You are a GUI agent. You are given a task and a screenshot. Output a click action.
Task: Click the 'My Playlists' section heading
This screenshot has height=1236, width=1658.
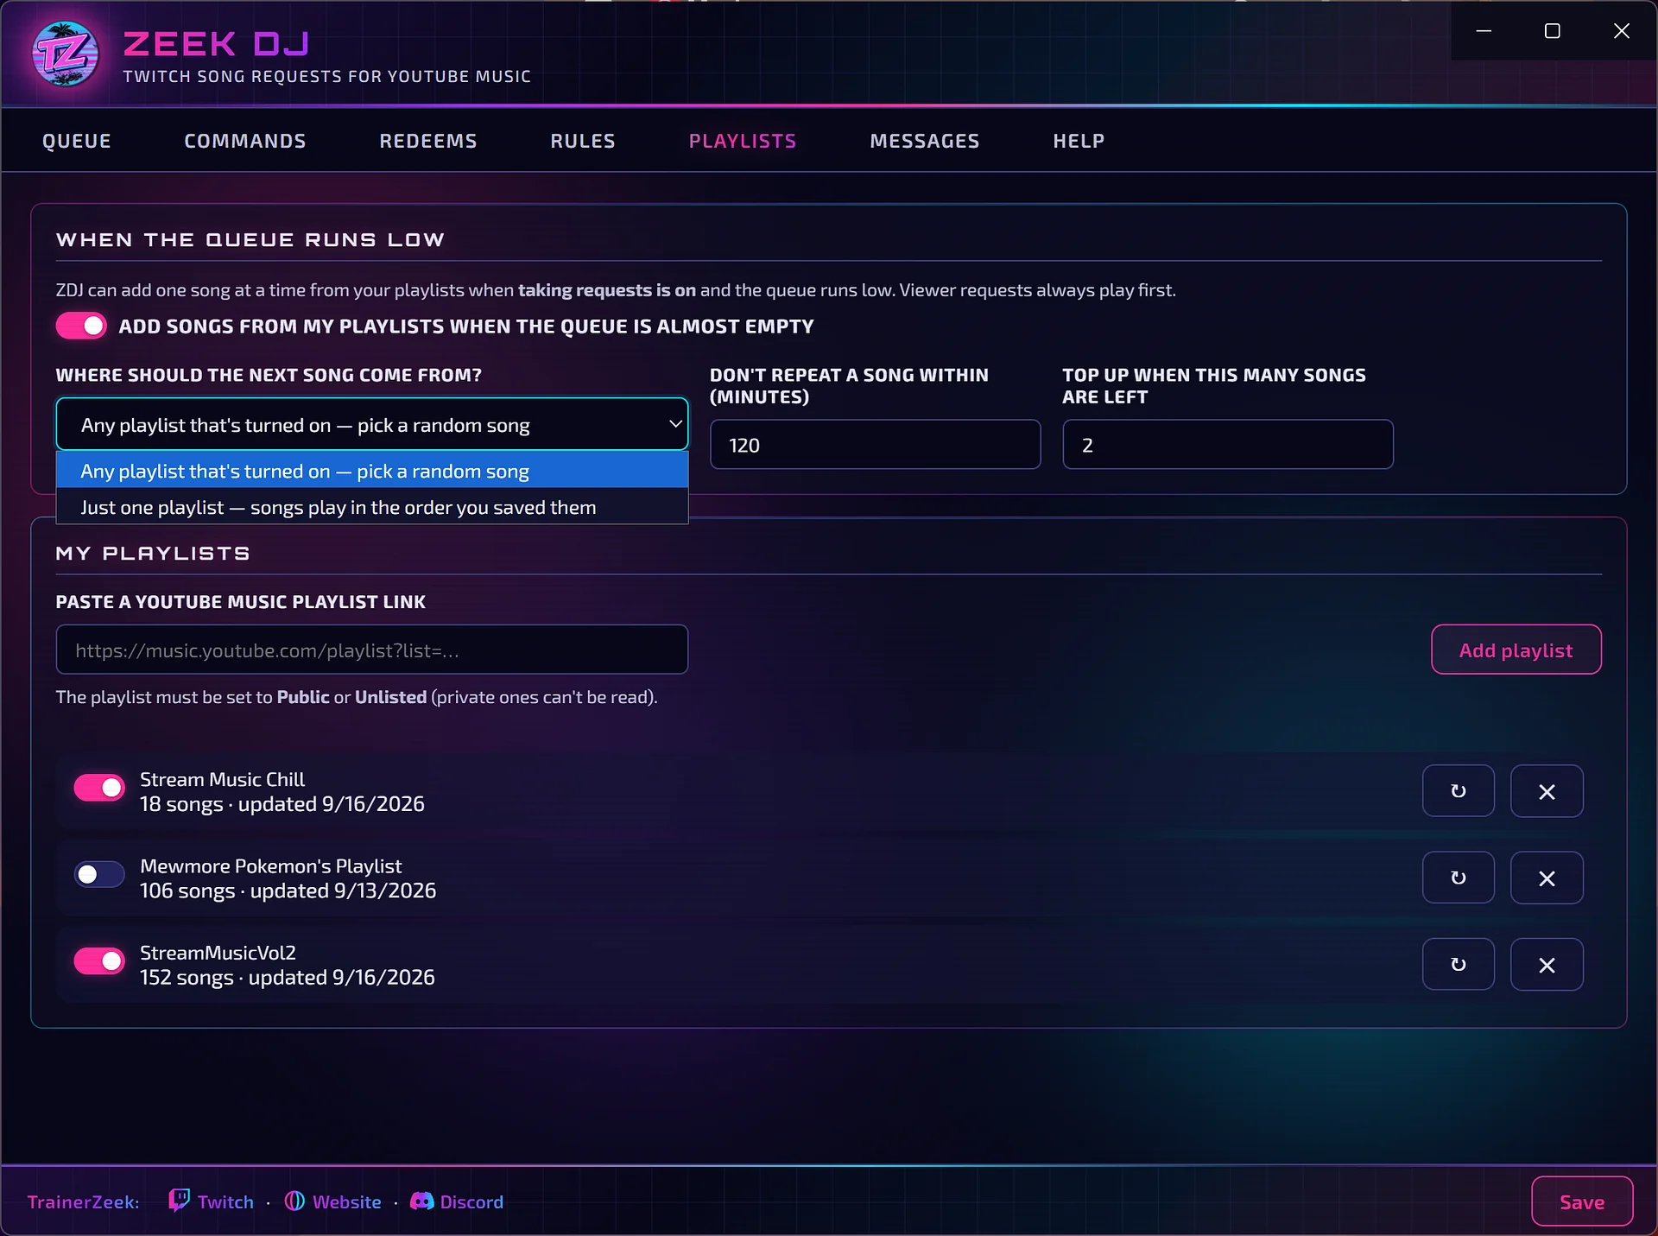153,553
